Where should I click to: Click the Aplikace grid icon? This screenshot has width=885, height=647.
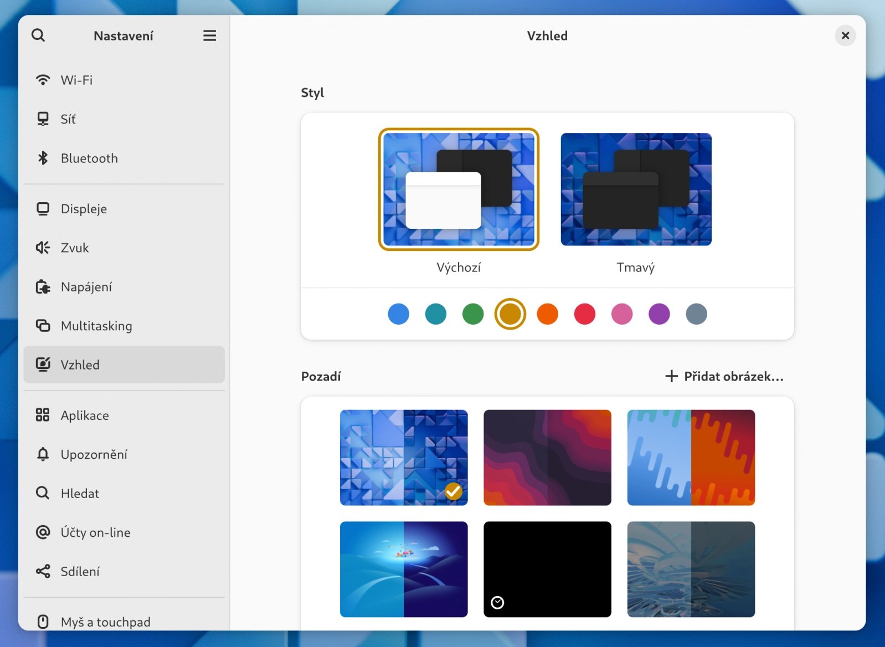(43, 415)
